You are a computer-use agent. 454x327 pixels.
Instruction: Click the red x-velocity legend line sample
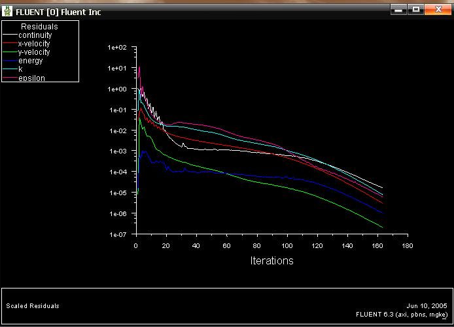(x=10, y=43)
